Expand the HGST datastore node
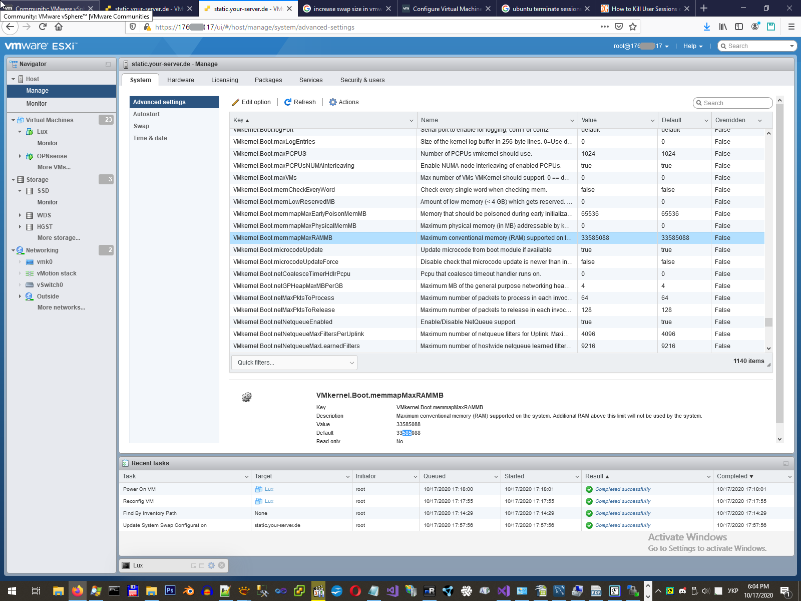801x601 pixels. (20, 227)
